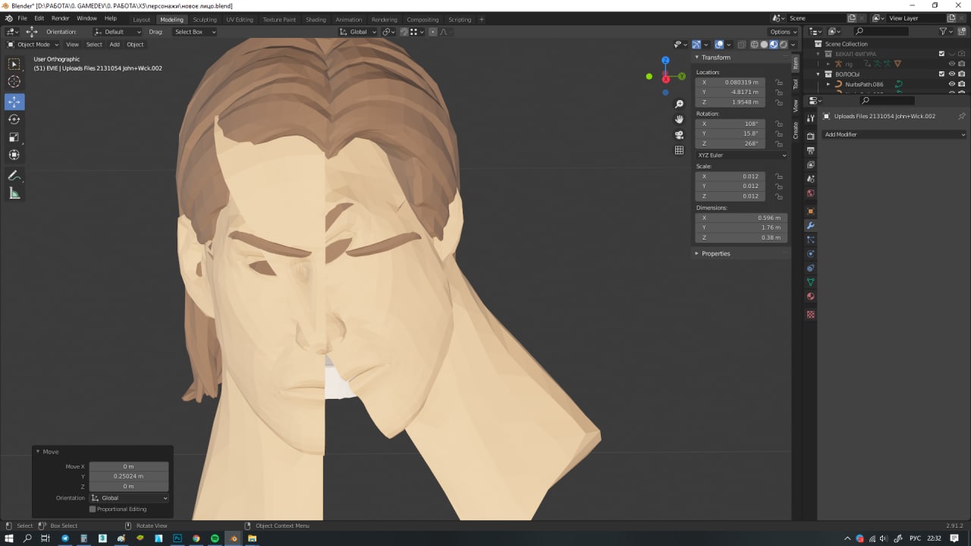
Task: Open the Global transform orientation dropdown
Action: click(357, 32)
